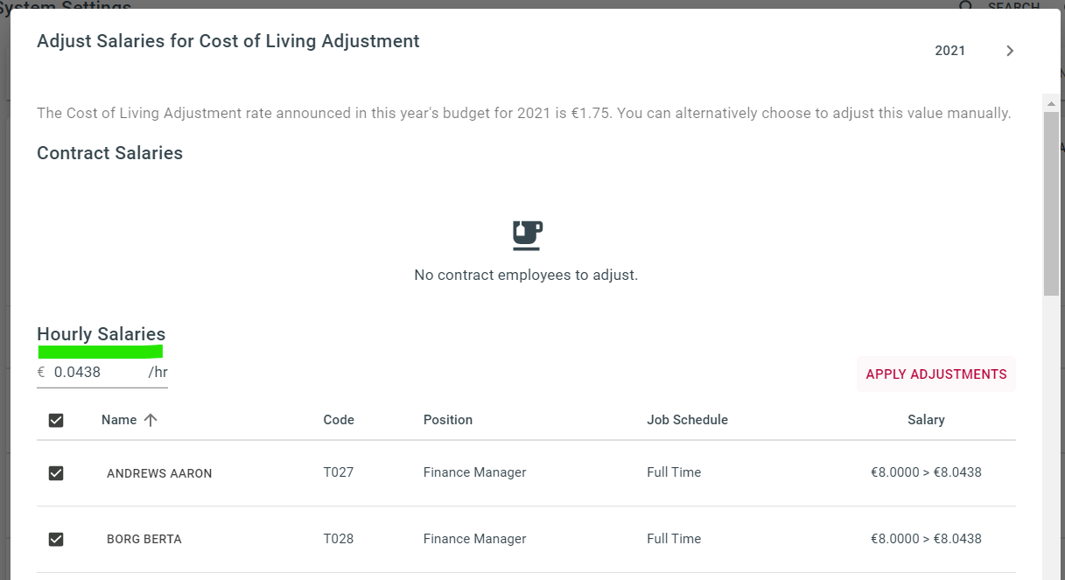Click the Name column header
1065x580 pixels.
119,420
